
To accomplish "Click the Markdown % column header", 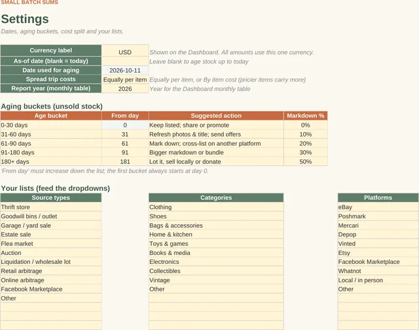I will pos(306,116).
